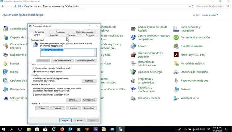Open the Ver por Iconos grandes dropdown

click(210, 15)
